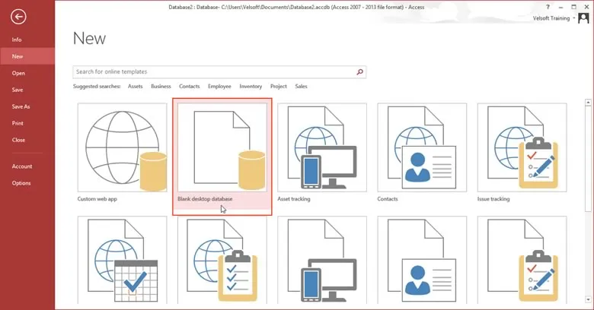Click the Employee suggested search
This screenshot has height=310, width=594.
pyautogui.click(x=219, y=86)
